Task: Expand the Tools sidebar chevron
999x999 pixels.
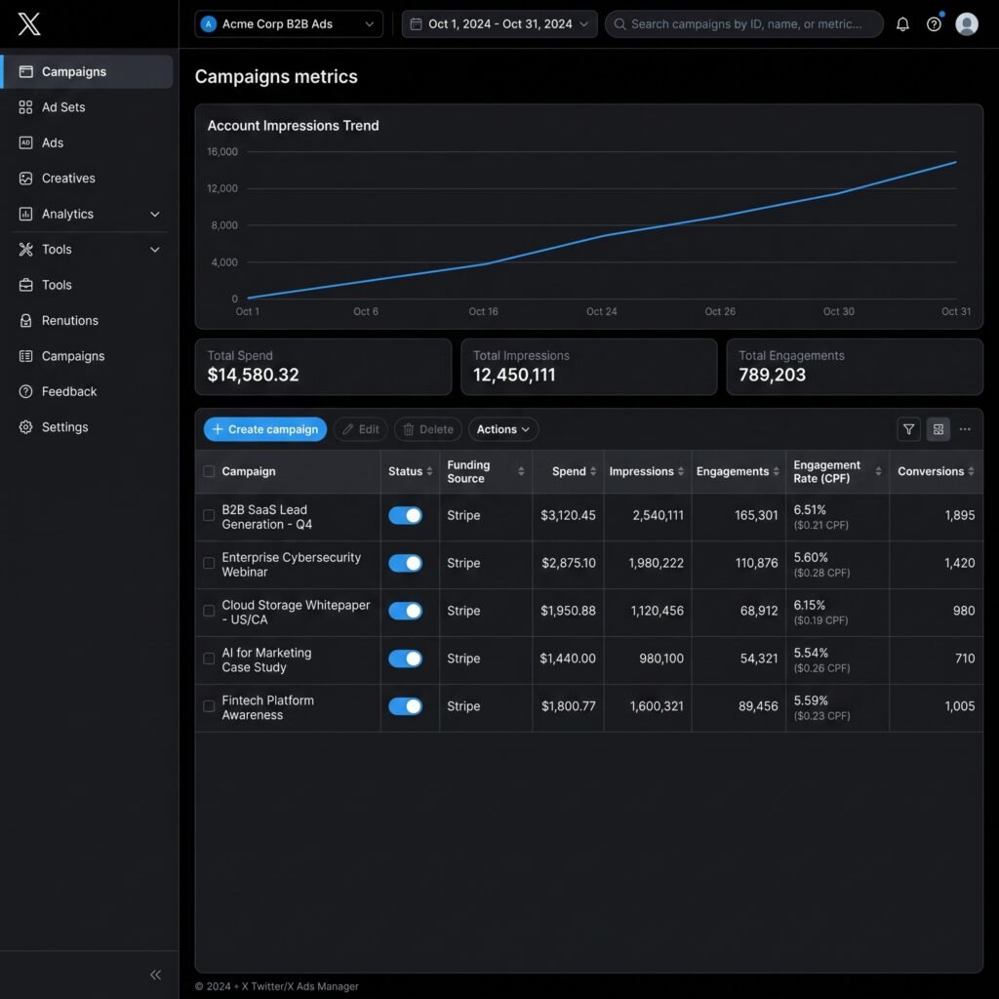Action: tap(155, 250)
